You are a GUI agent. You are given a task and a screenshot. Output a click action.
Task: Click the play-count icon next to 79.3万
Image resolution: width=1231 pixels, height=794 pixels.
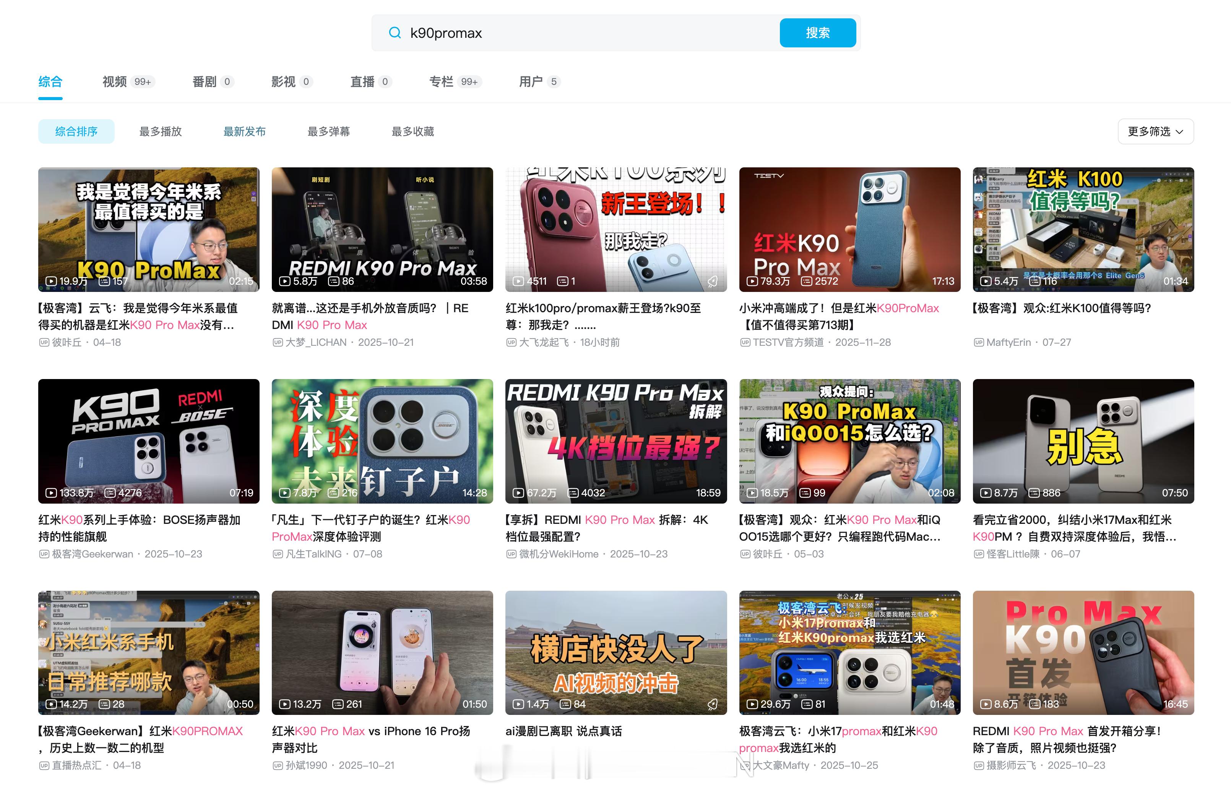pos(752,282)
